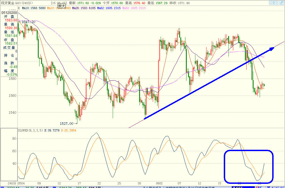Click the restore window layout icon at the top right

click(x=281, y=3)
